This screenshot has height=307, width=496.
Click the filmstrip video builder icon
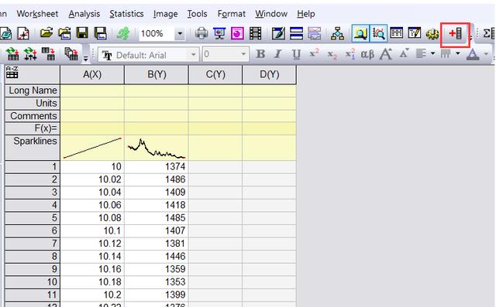pyautogui.click(x=255, y=33)
